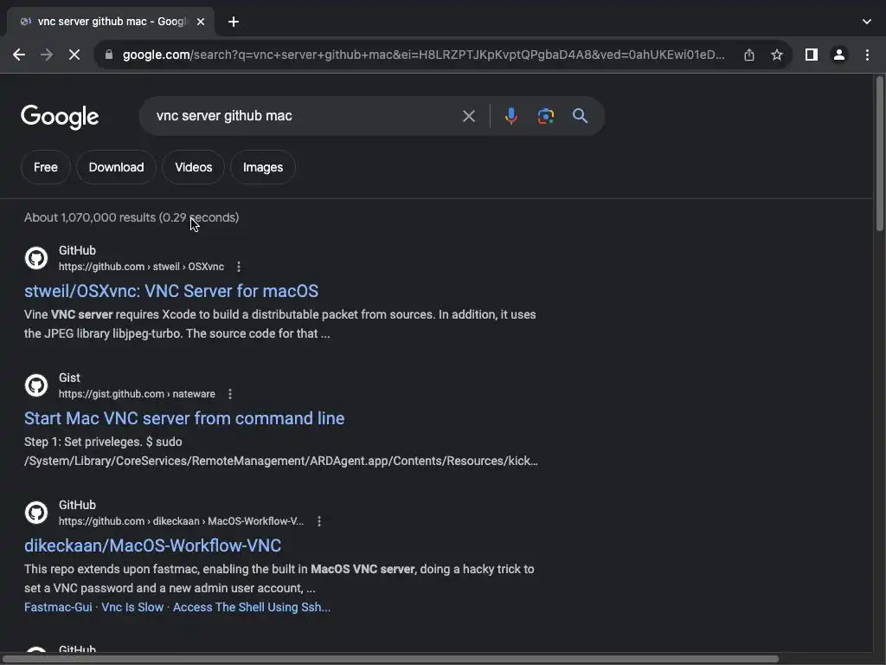886x665 pixels.
Task: Click the horizontal scrollbar at bottom
Action: pyautogui.click(x=390, y=659)
